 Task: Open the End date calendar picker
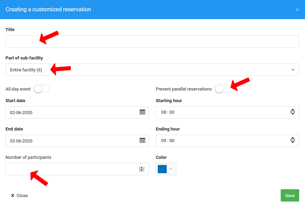tap(142, 140)
